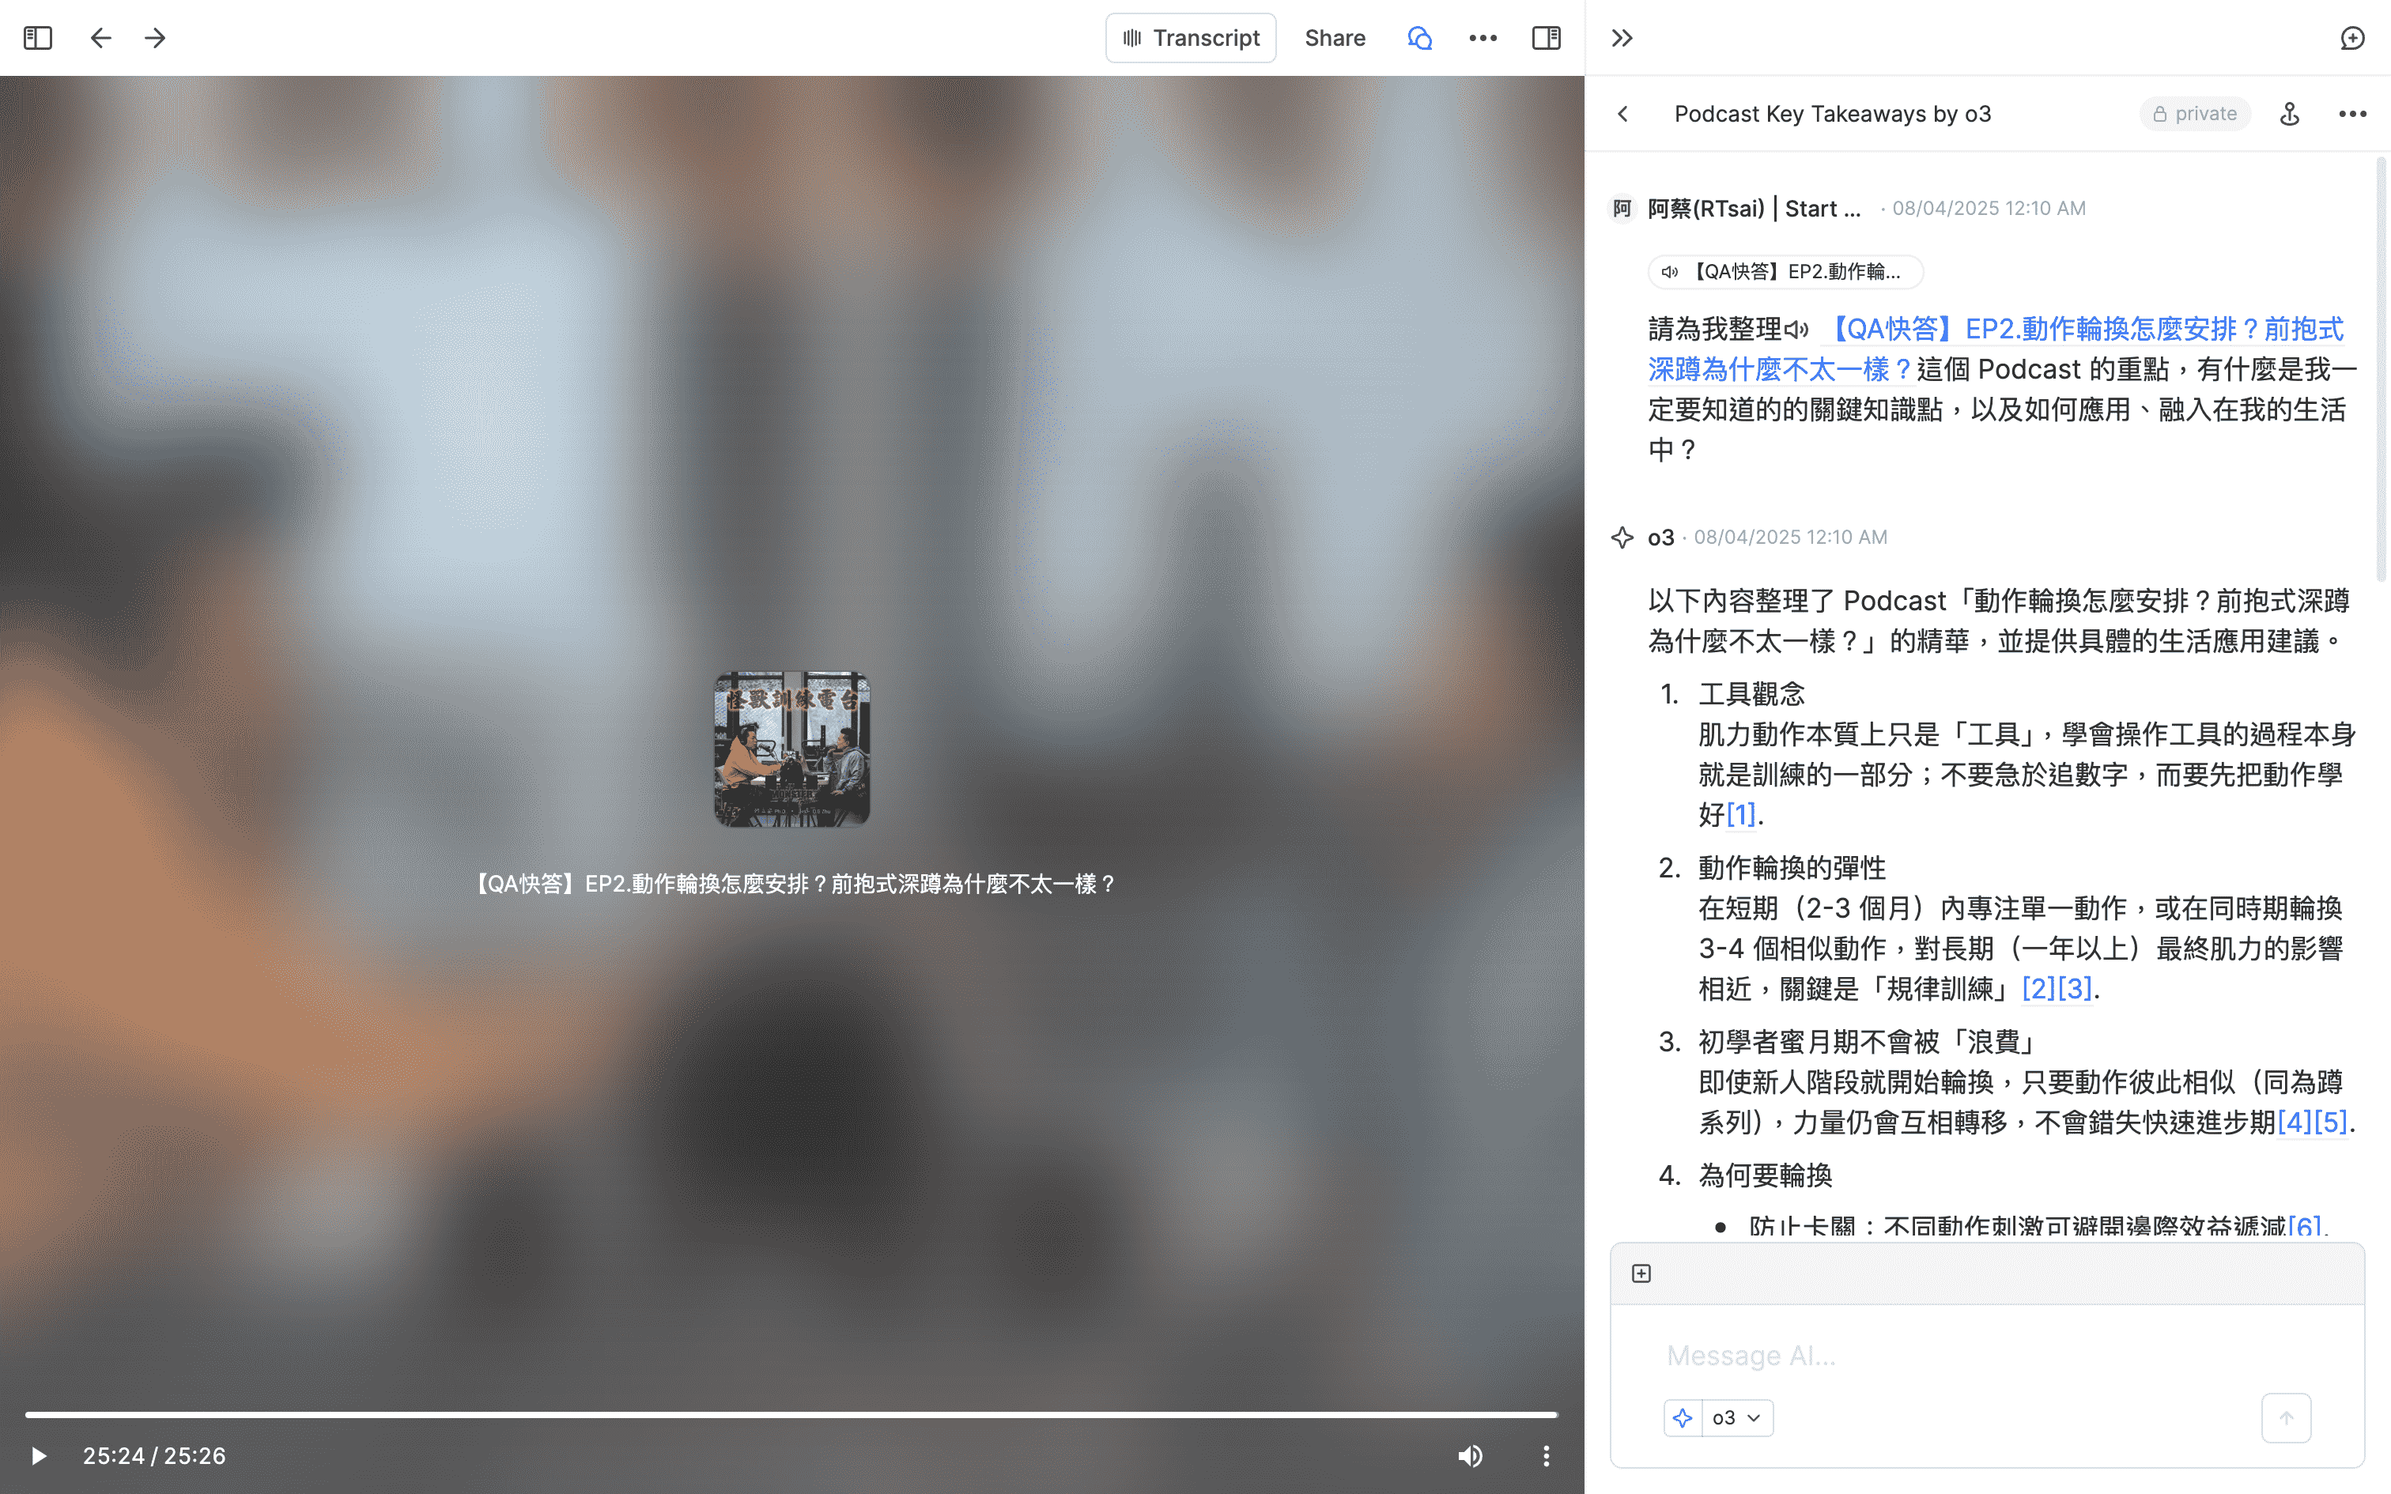Open citation [1] in the summary

point(1743,813)
